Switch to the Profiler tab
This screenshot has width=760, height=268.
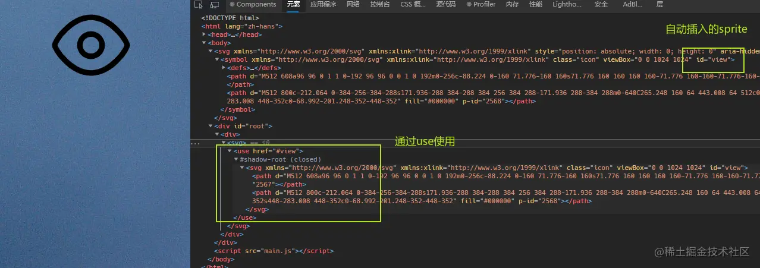pyautogui.click(x=481, y=5)
